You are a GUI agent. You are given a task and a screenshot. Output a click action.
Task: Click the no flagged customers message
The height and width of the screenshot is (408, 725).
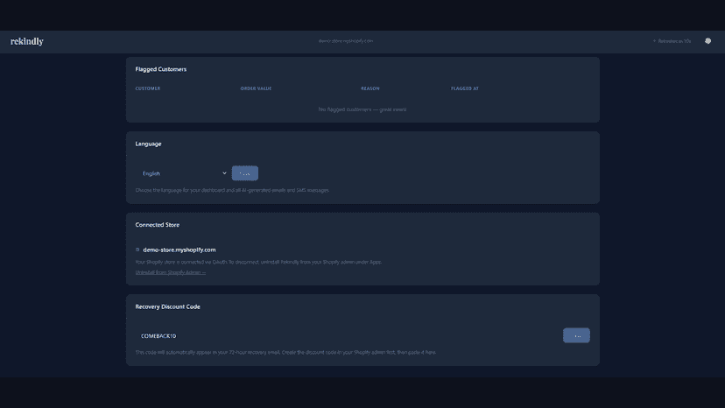pyautogui.click(x=362, y=109)
